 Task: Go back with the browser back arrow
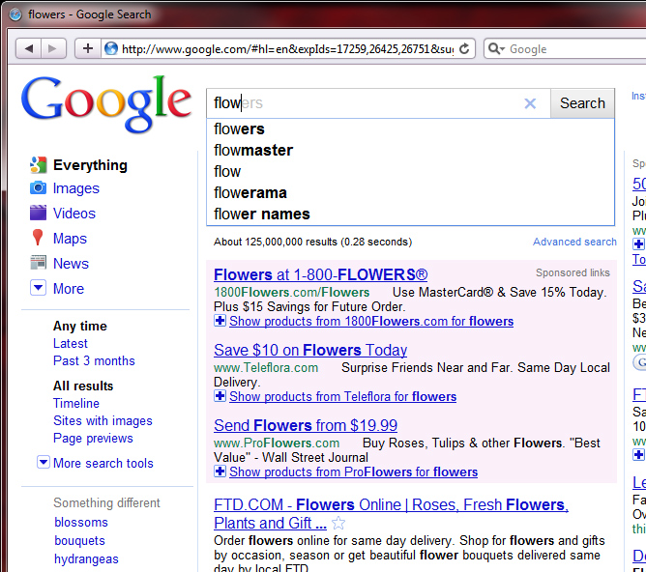point(28,49)
